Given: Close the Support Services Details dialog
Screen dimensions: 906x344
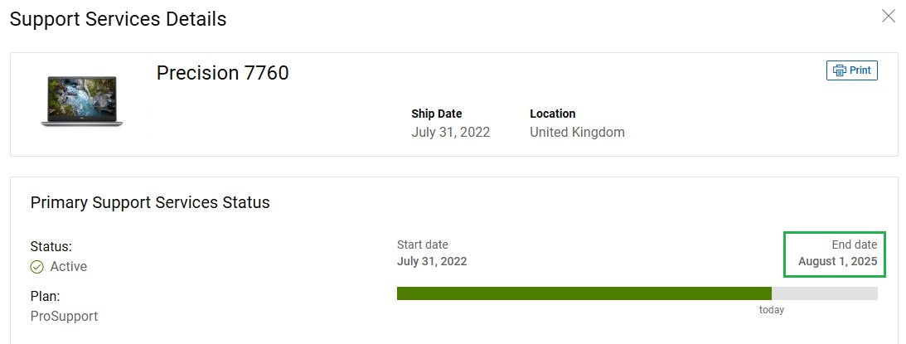Looking at the screenshot, I should (888, 17).
